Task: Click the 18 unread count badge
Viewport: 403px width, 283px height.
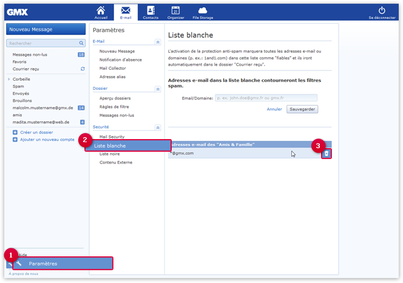Action: pyautogui.click(x=81, y=55)
